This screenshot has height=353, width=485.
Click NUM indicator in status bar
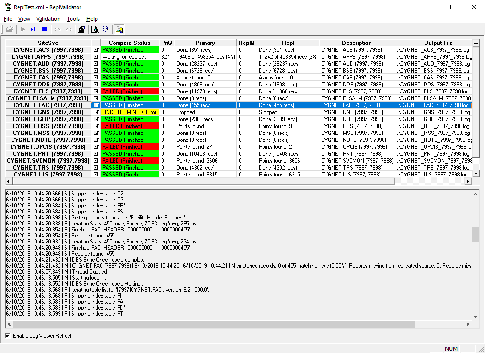click(451, 349)
